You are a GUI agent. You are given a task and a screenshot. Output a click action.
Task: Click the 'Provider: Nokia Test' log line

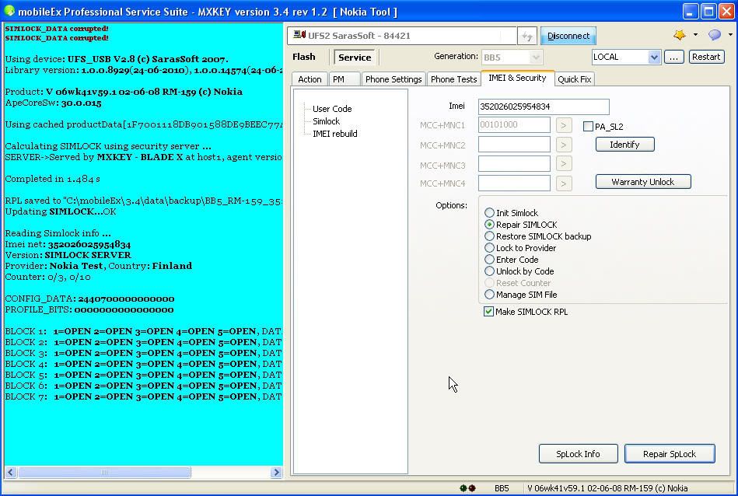coord(98,266)
